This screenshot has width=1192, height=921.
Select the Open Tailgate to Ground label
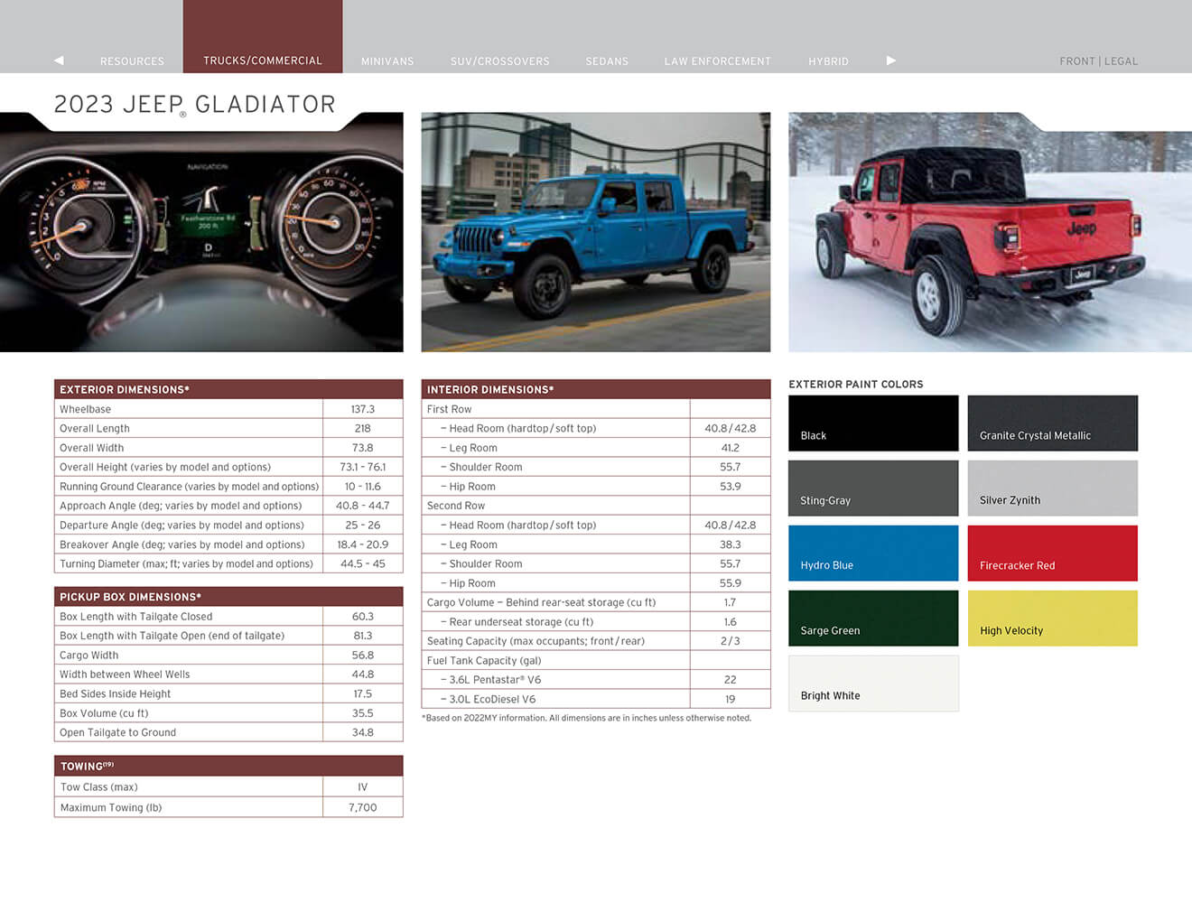[x=118, y=733]
